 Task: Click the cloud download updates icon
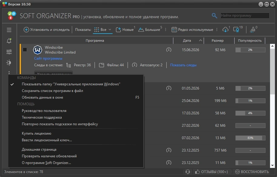click(x=225, y=30)
